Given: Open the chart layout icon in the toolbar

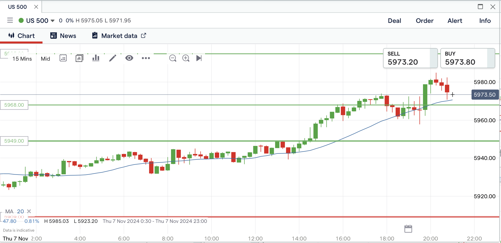Looking at the screenshot, I should pos(79,58).
